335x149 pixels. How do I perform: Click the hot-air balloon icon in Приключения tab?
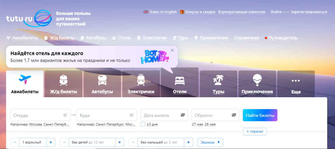click(257, 80)
